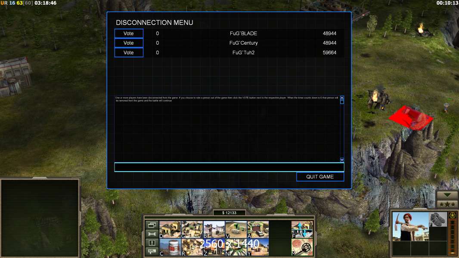
Task: Click the gold star rank icon
Action: [x=453, y=215]
